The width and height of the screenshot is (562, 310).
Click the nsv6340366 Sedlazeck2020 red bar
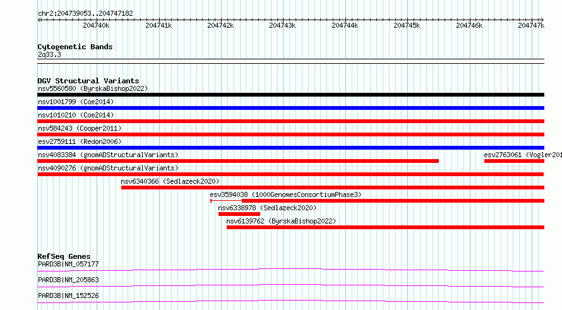[333, 188]
